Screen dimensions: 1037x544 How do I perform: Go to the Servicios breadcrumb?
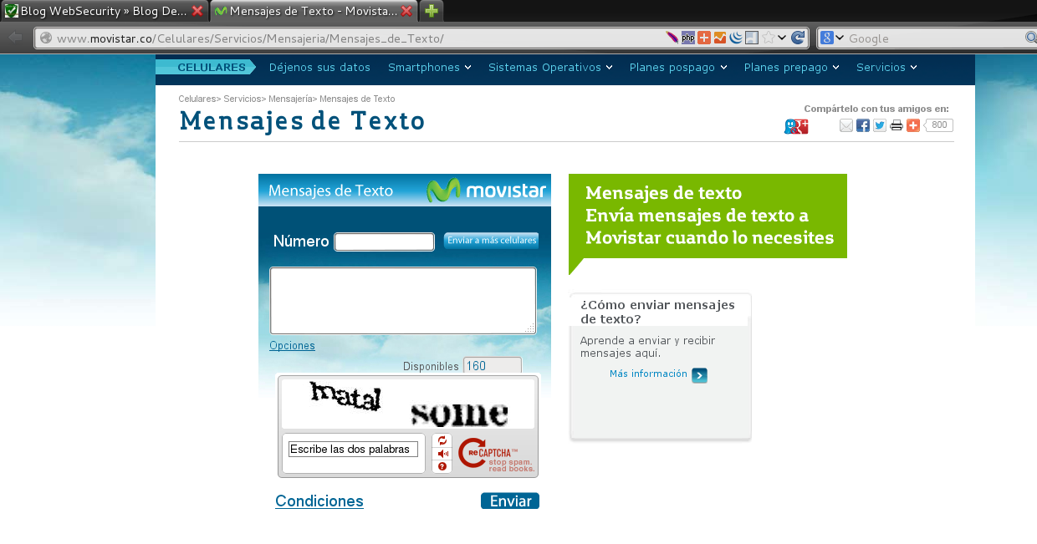[242, 99]
